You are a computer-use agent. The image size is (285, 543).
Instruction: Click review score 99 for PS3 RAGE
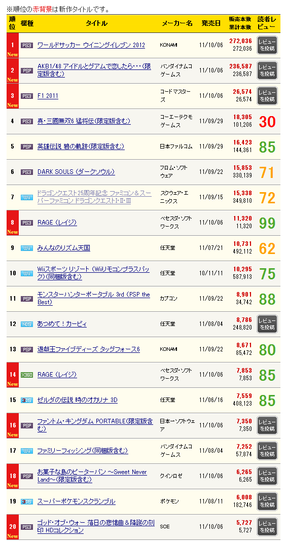(x=267, y=223)
